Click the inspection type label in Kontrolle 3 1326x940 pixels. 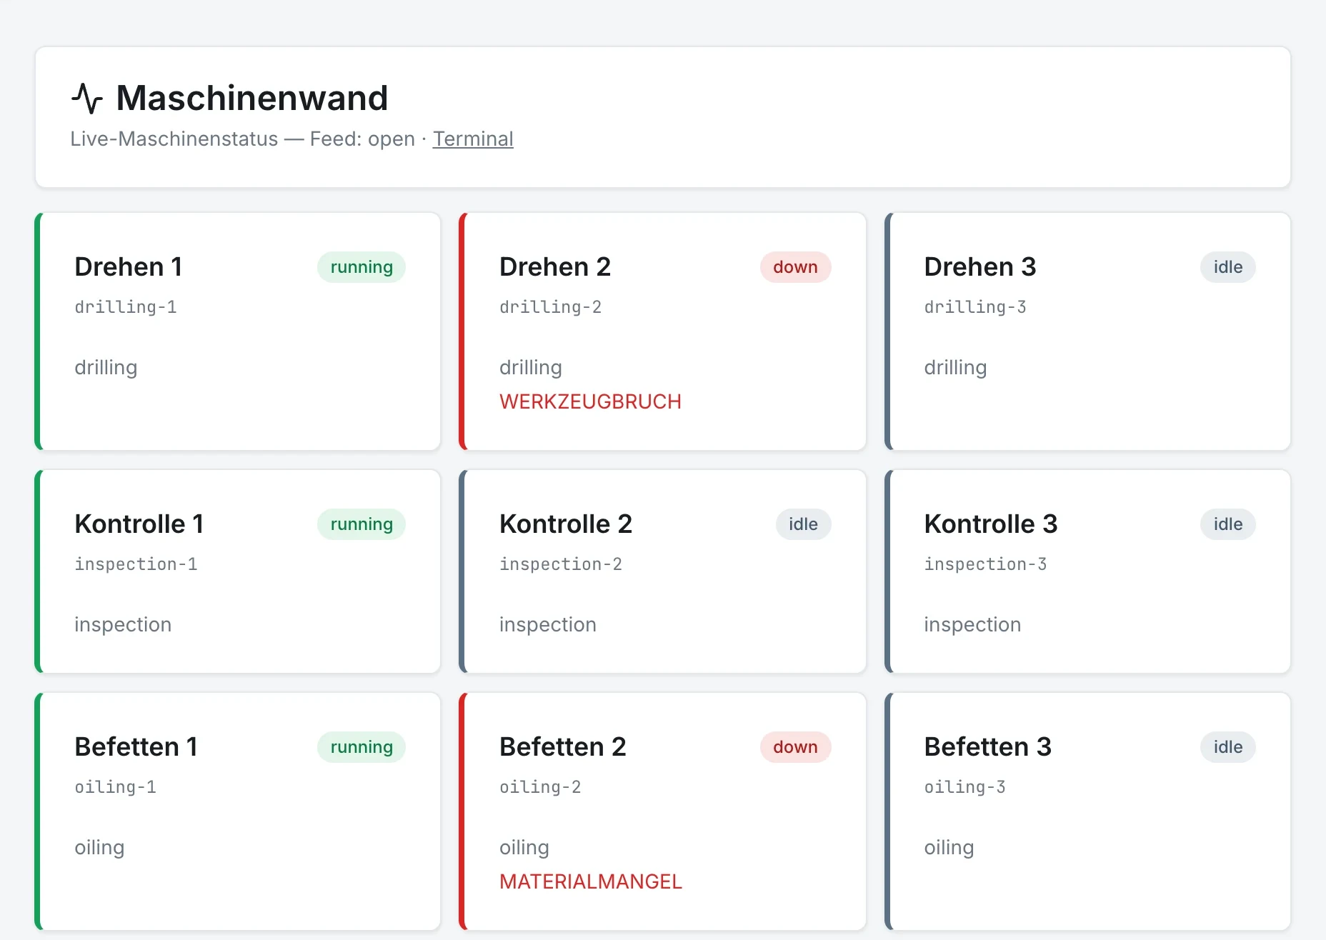(x=973, y=625)
